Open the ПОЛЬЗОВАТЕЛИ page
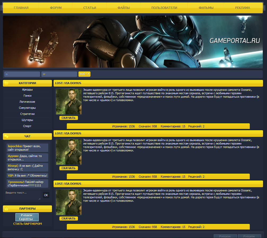 tap(164, 8)
